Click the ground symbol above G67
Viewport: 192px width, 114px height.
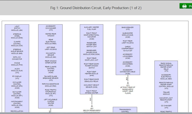click(x=92, y=106)
